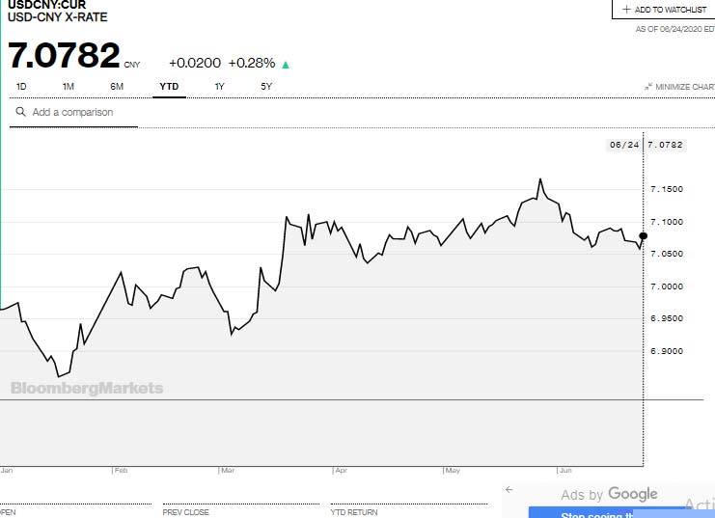Click the Minimize Chart collapse arrows icon
The width and height of the screenshot is (715, 518).
[648, 87]
